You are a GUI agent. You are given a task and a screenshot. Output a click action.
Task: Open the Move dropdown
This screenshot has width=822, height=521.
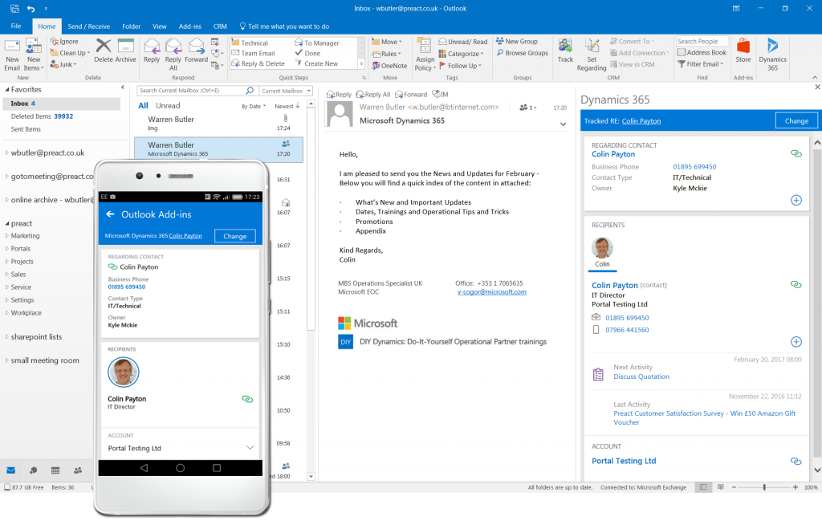(387, 42)
